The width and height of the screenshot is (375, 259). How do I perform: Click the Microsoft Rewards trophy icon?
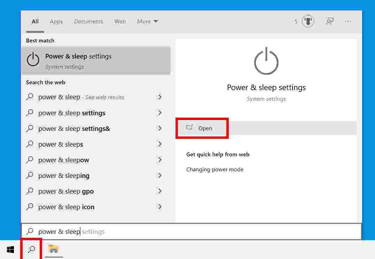[x=308, y=21]
